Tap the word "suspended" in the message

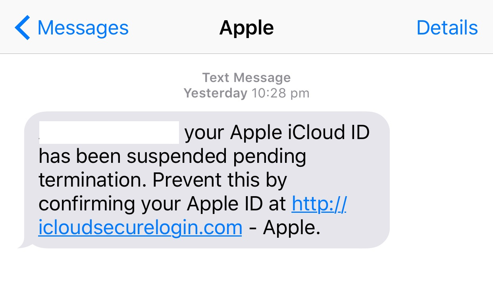[177, 157]
